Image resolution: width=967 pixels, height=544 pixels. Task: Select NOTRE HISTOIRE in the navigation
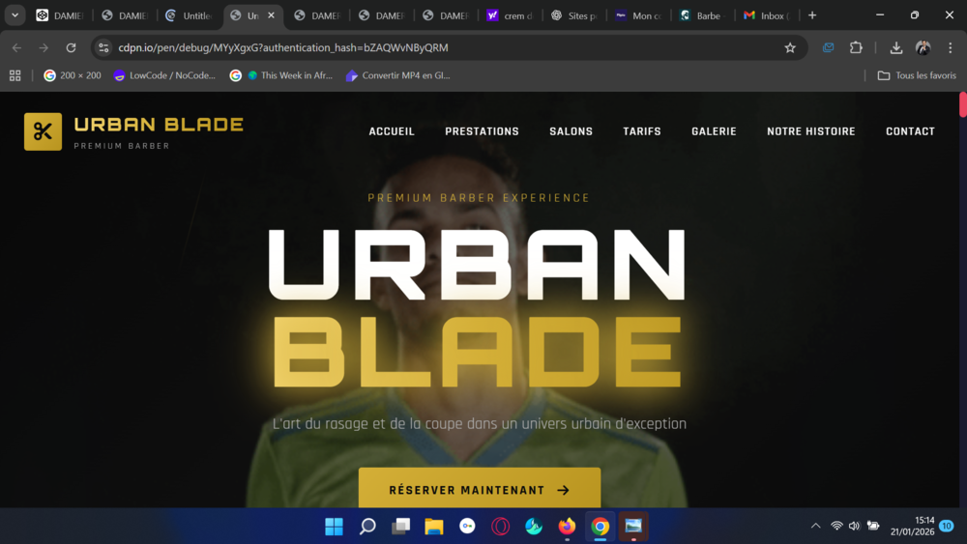point(810,131)
